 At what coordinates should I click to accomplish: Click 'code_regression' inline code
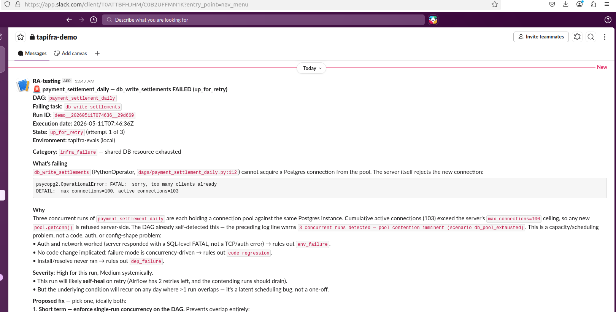tap(249, 253)
